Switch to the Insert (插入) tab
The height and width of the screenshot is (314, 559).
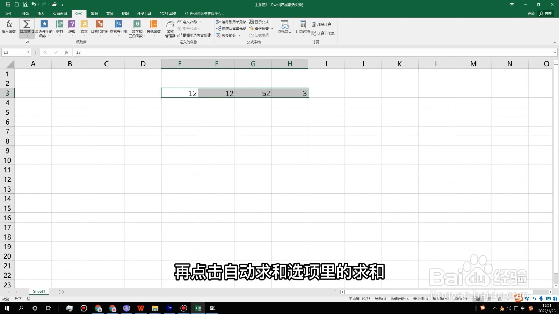(41, 14)
